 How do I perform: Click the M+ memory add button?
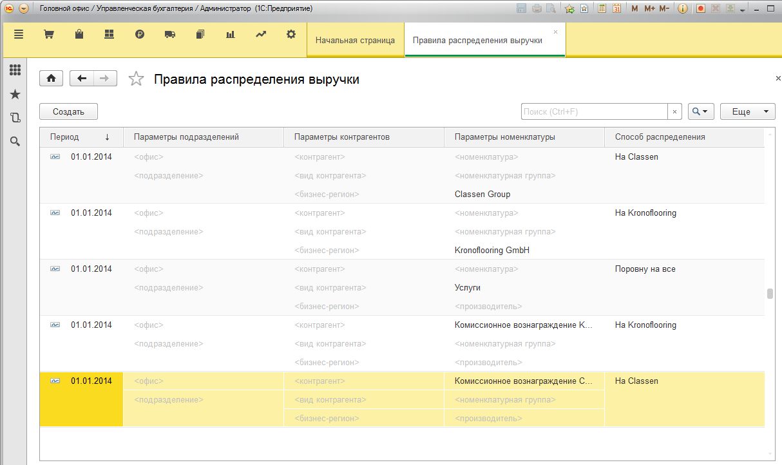pyautogui.click(x=649, y=8)
